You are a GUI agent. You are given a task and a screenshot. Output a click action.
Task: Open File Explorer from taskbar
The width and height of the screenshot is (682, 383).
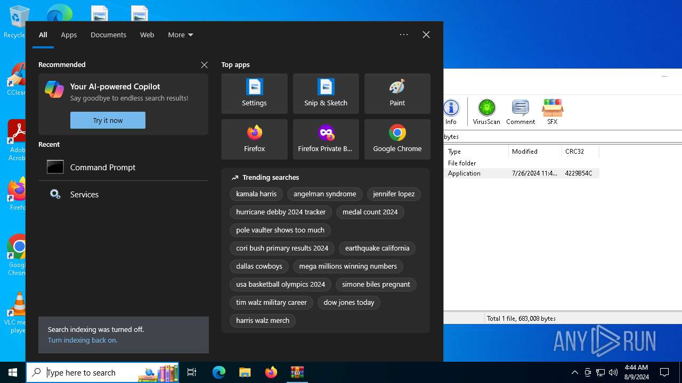click(x=245, y=372)
